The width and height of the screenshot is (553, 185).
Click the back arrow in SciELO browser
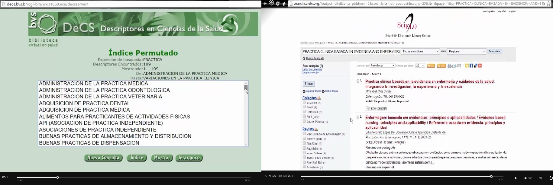[265, 3]
